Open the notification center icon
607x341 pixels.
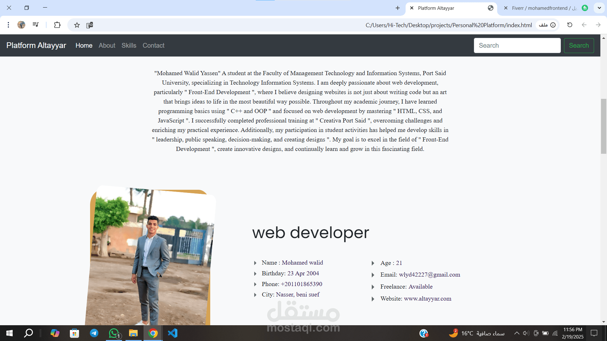click(594, 333)
